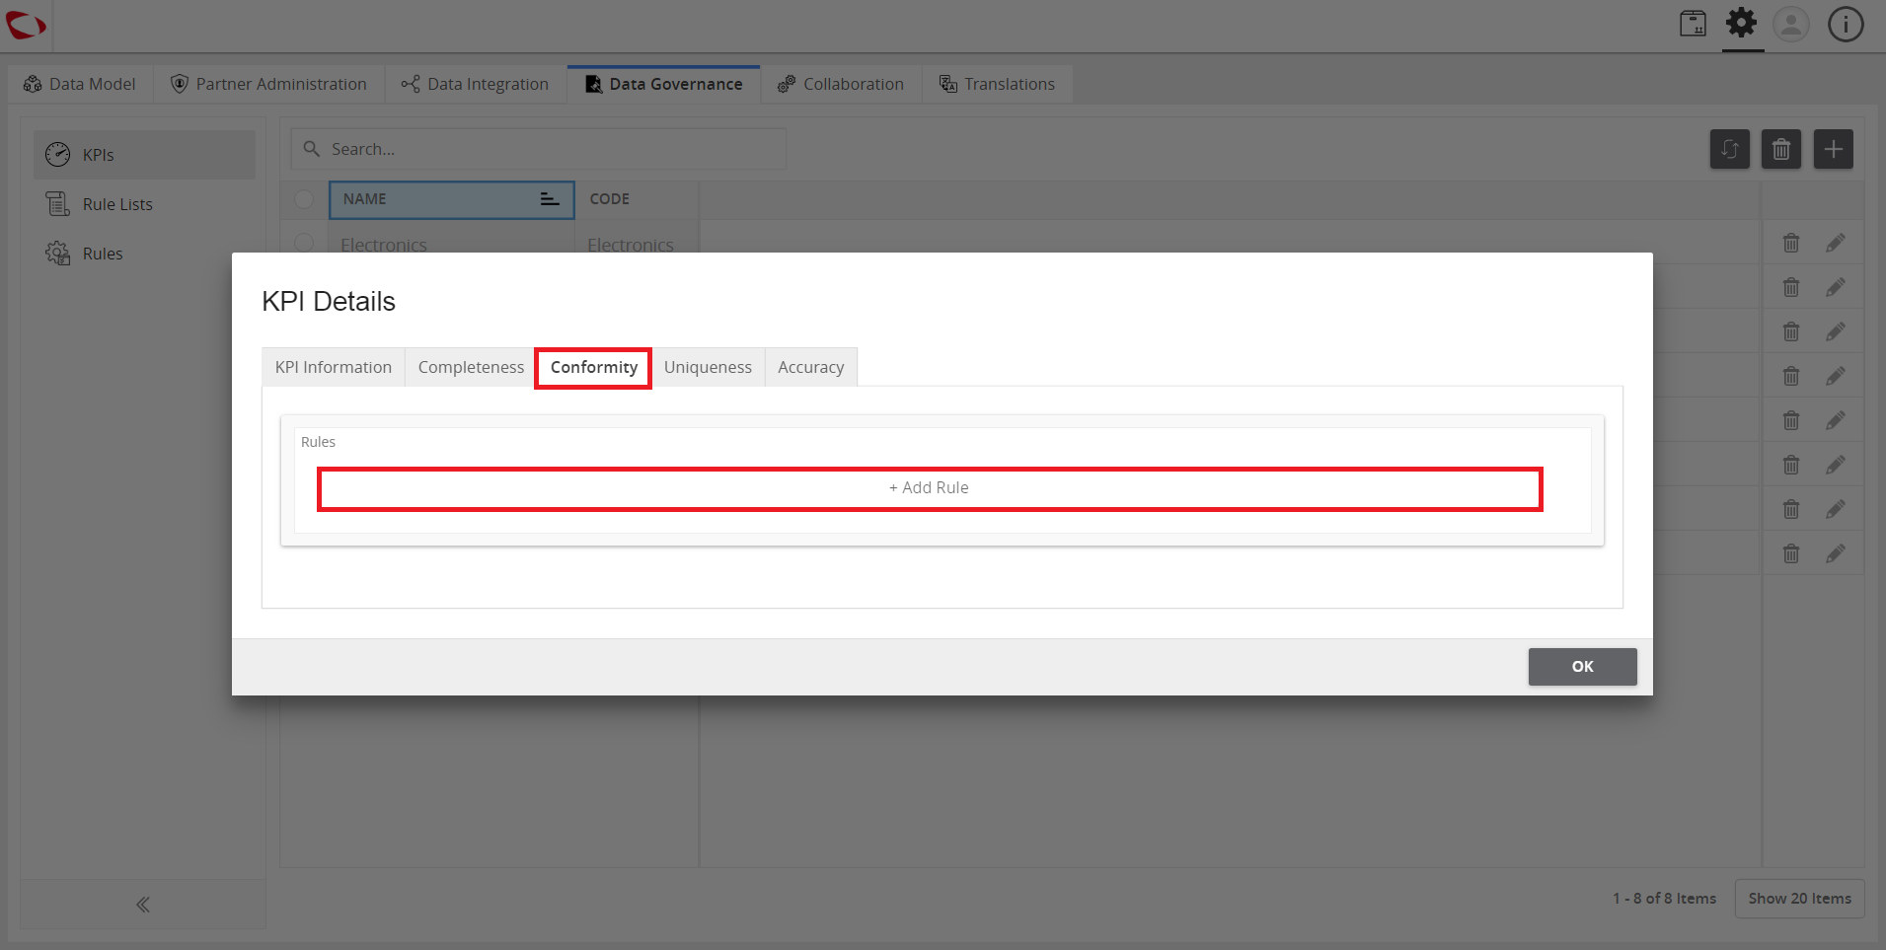Click the trash icon in the third table row
The height and width of the screenshot is (950, 1886).
point(1791,331)
